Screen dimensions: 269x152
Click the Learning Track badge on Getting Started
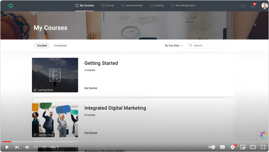(x=43, y=90)
